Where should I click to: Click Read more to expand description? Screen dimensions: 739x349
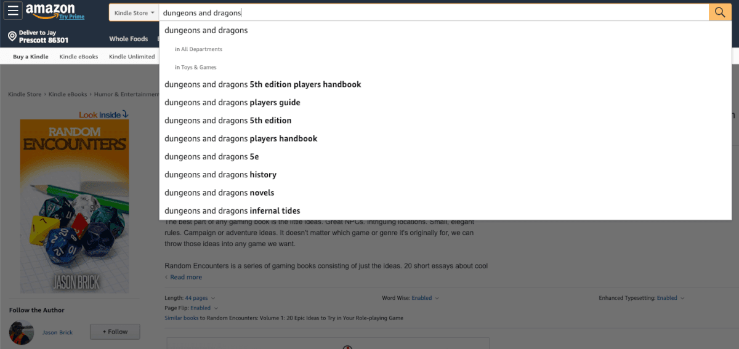pyautogui.click(x=186, y=277)
